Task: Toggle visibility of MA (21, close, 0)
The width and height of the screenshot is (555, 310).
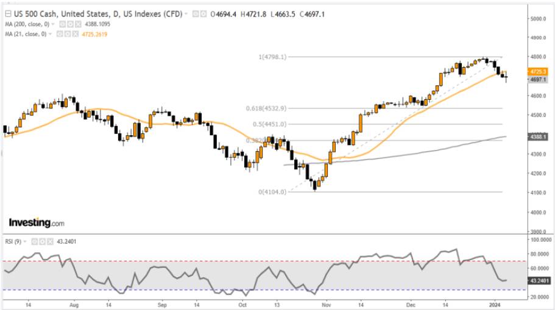Action: [x=60, y=33]
